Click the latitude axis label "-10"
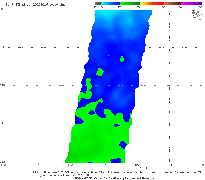 [2, 84]
